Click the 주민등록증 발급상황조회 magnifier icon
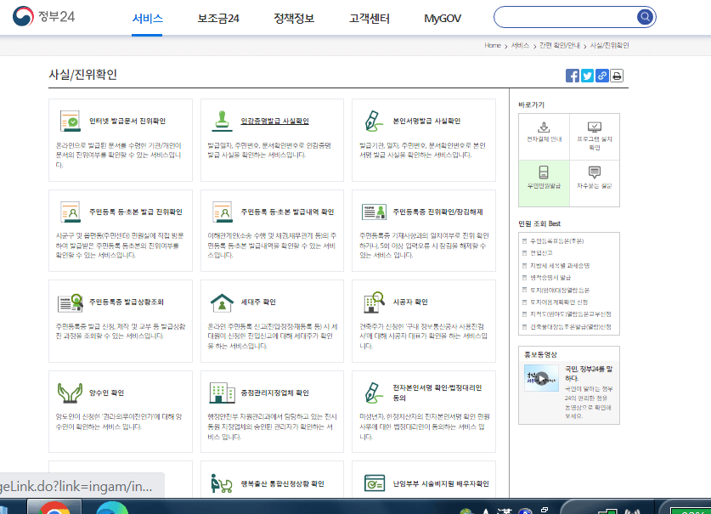711x514 pixels. click(x=71, y=302)
